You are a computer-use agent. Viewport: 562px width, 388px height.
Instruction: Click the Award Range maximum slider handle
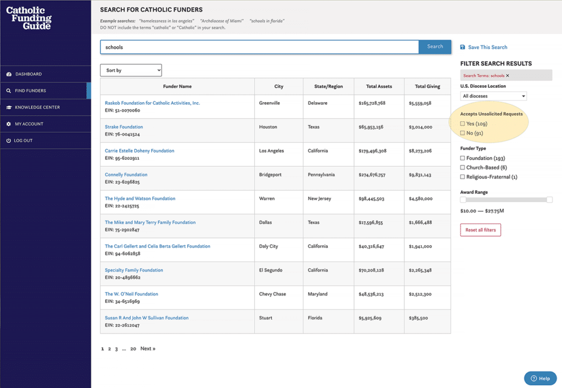tap(549, 200)
